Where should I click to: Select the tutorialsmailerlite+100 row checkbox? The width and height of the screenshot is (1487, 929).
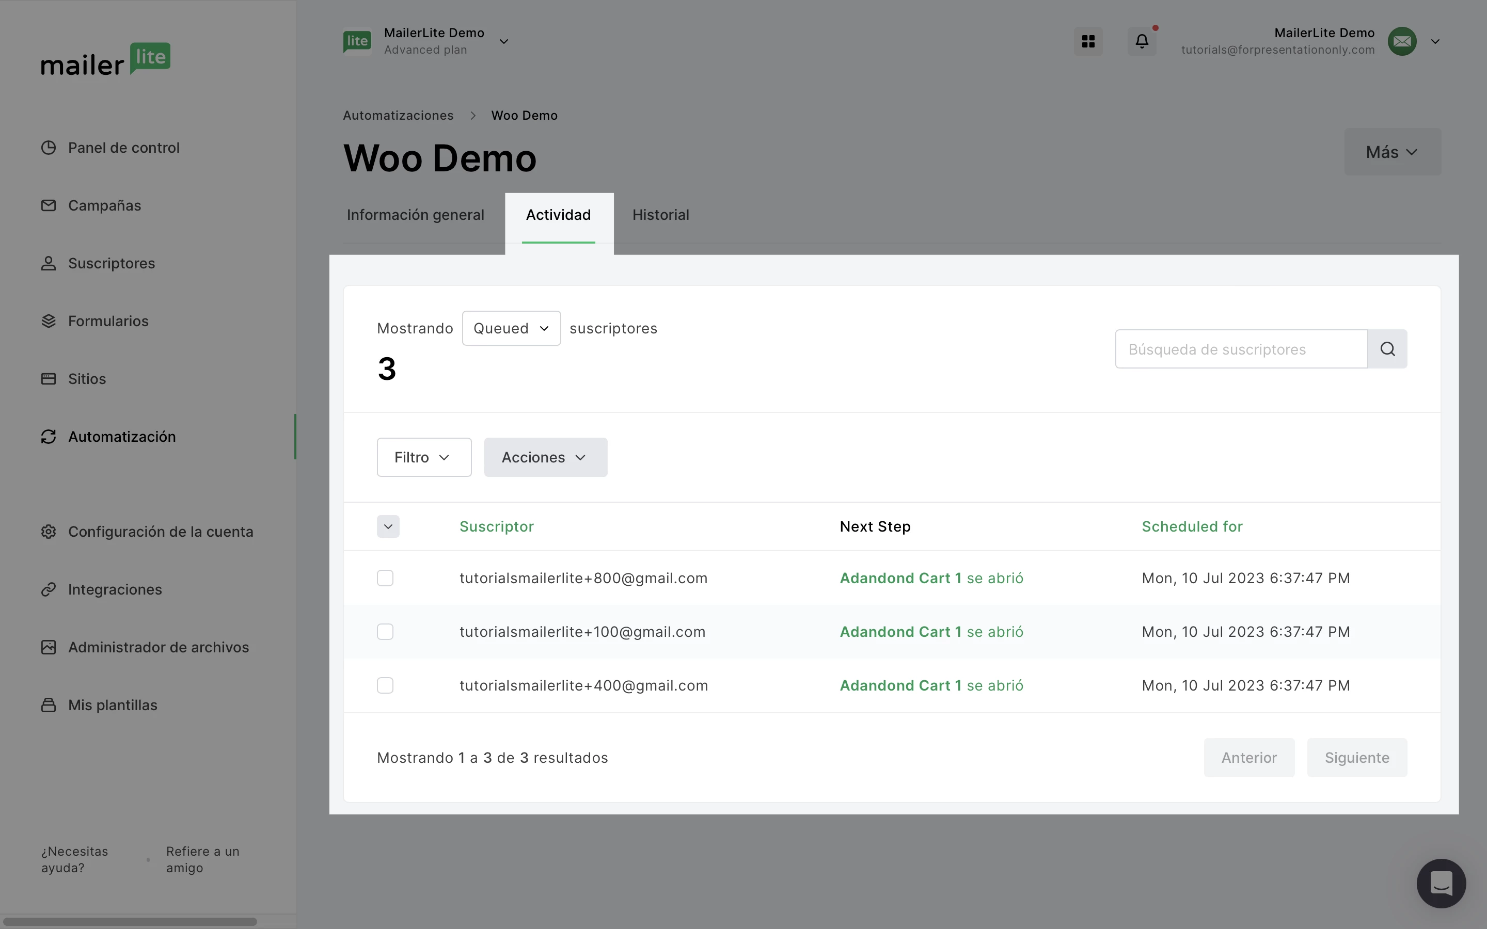[385, 632]
